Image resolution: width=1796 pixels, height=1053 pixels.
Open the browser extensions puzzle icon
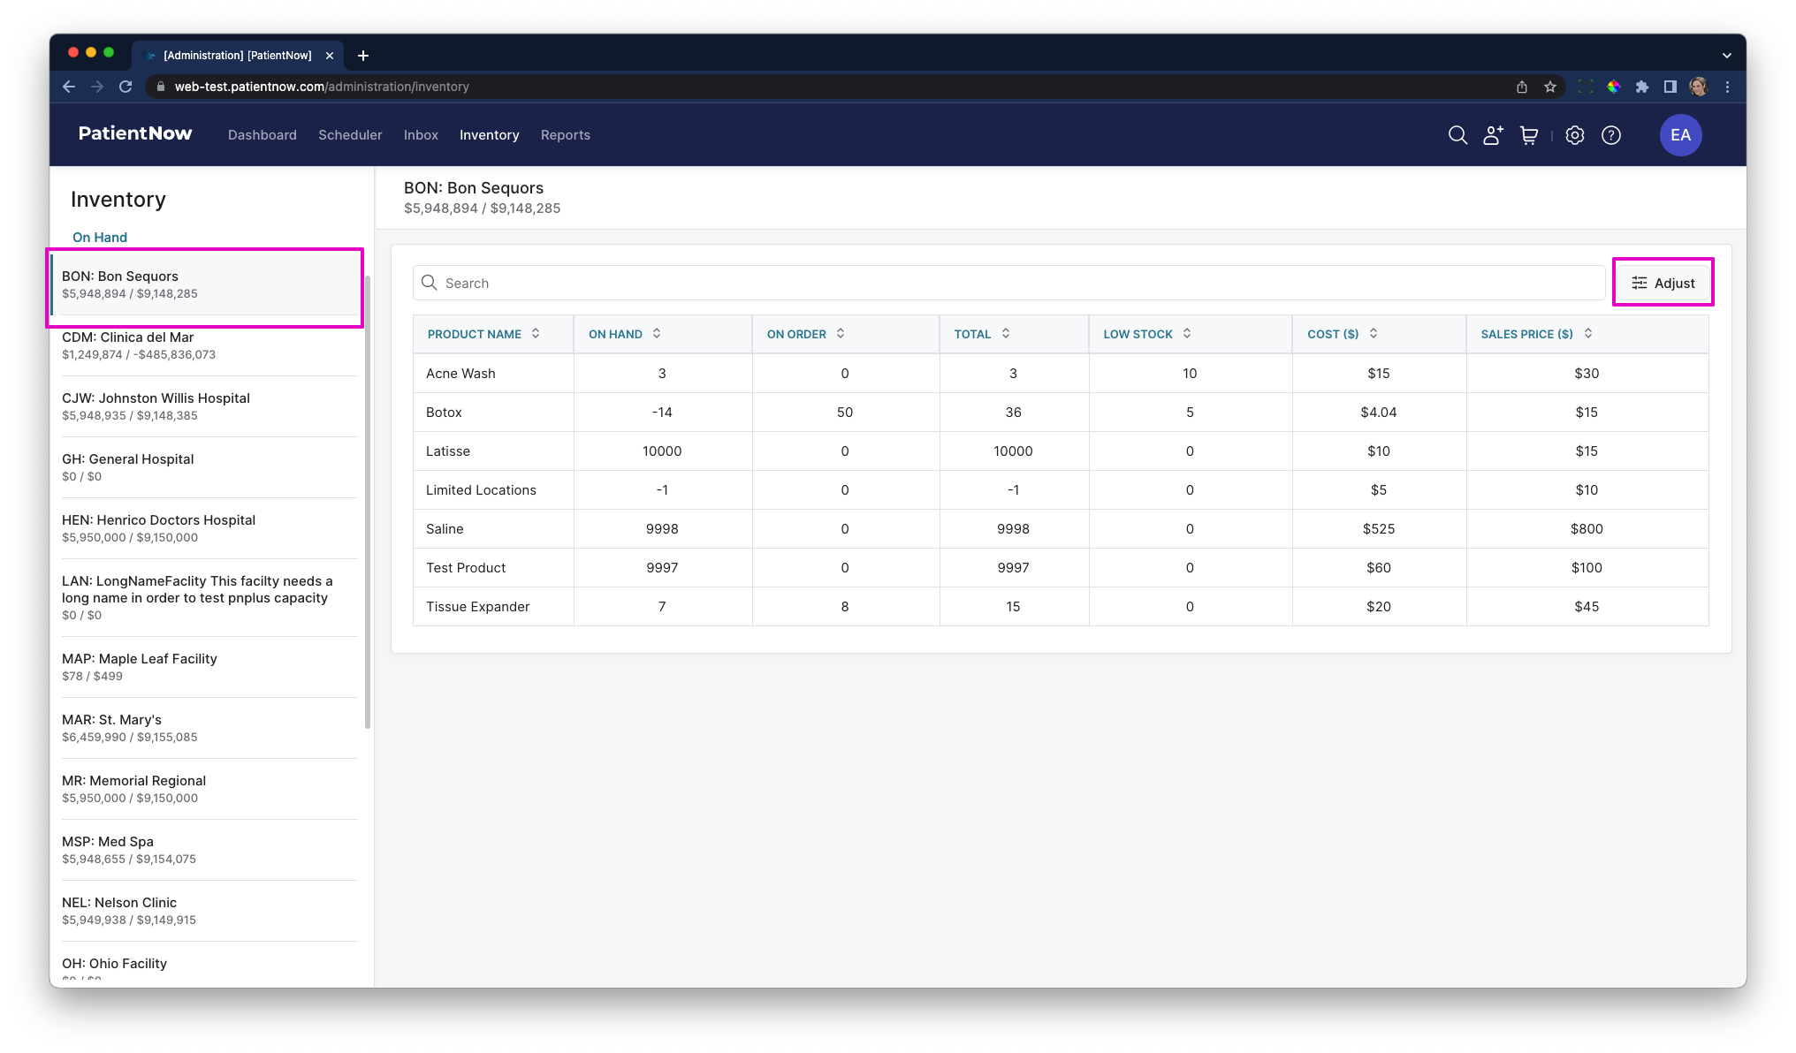(1642, 87)
